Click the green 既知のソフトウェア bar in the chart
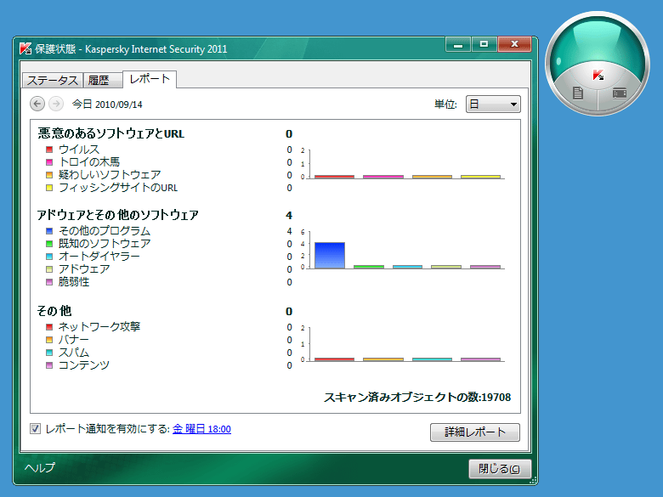Viewport: 663px width, 497px height. (x=369, y=267)
